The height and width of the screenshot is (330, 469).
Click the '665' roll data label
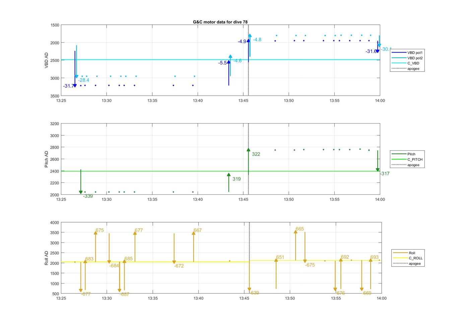point(299,229)
